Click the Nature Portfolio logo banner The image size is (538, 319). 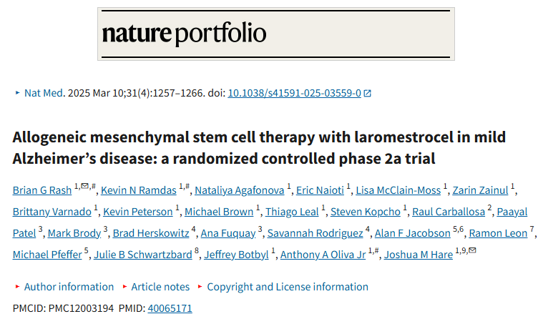(x=275, y=34)
